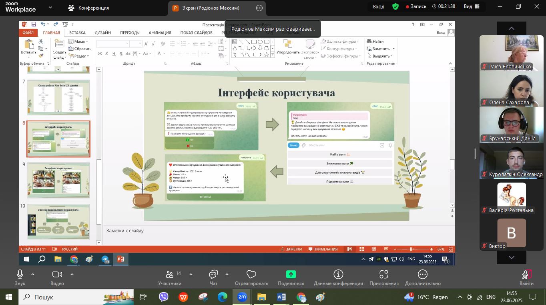This screenshot has width=546, height=305.
Task: Open Zoom Участники participants panel
Action: (170, 278)
